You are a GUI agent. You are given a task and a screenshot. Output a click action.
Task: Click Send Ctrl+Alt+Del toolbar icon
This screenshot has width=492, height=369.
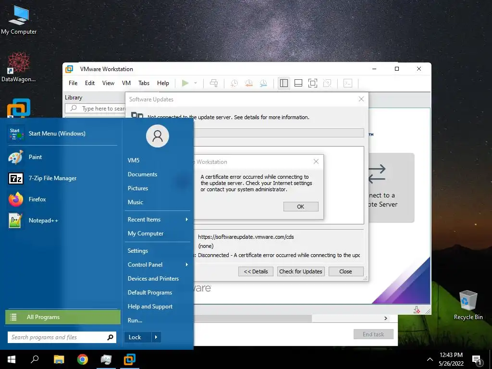pyautogui.click(x=214, y=83)
